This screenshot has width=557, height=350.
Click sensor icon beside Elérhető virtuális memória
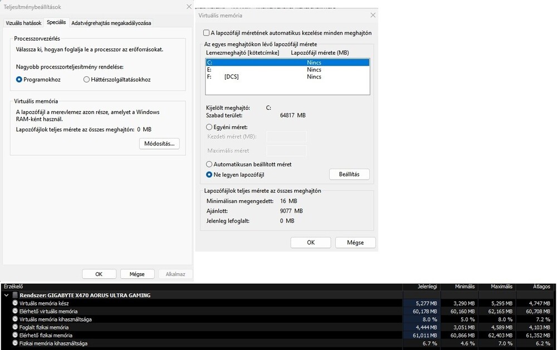pos(15,311)
